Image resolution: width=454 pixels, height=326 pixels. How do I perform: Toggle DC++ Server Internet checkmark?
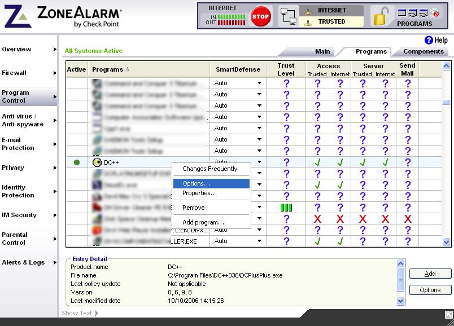[x=385, y=162]
